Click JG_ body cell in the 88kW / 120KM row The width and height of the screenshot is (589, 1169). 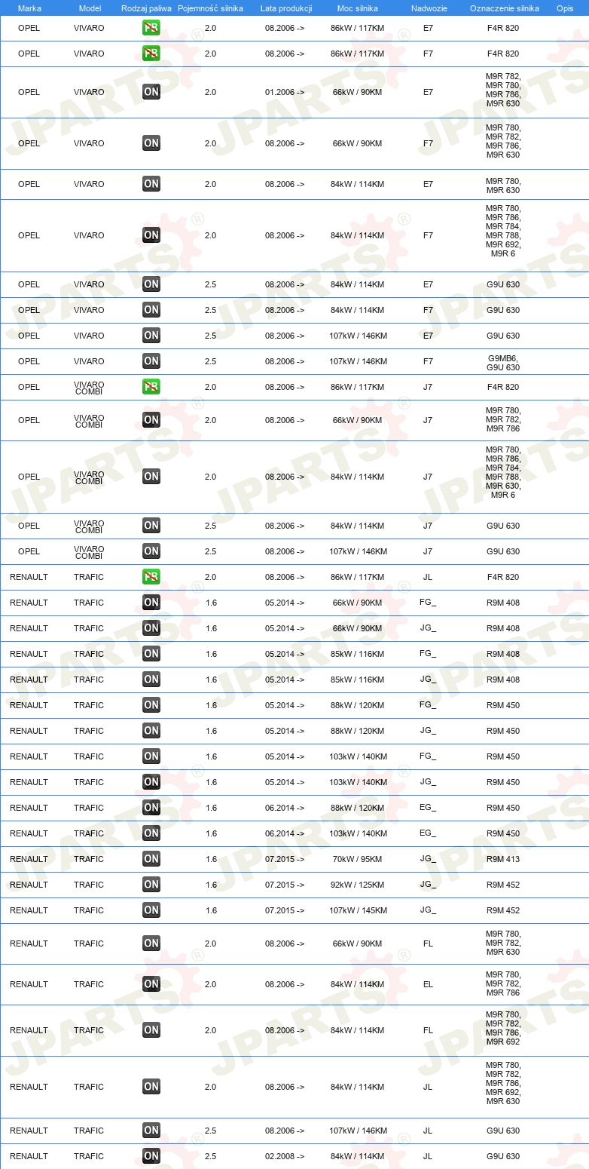coord(428,731)
